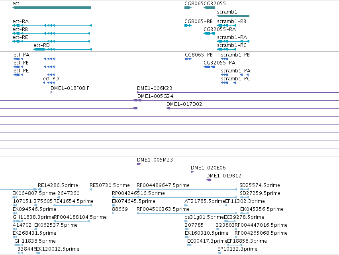The height and width of the screenshot is (255, 339).
Task: Click the CG32055 gene label
Action: (x=215, y=4)
